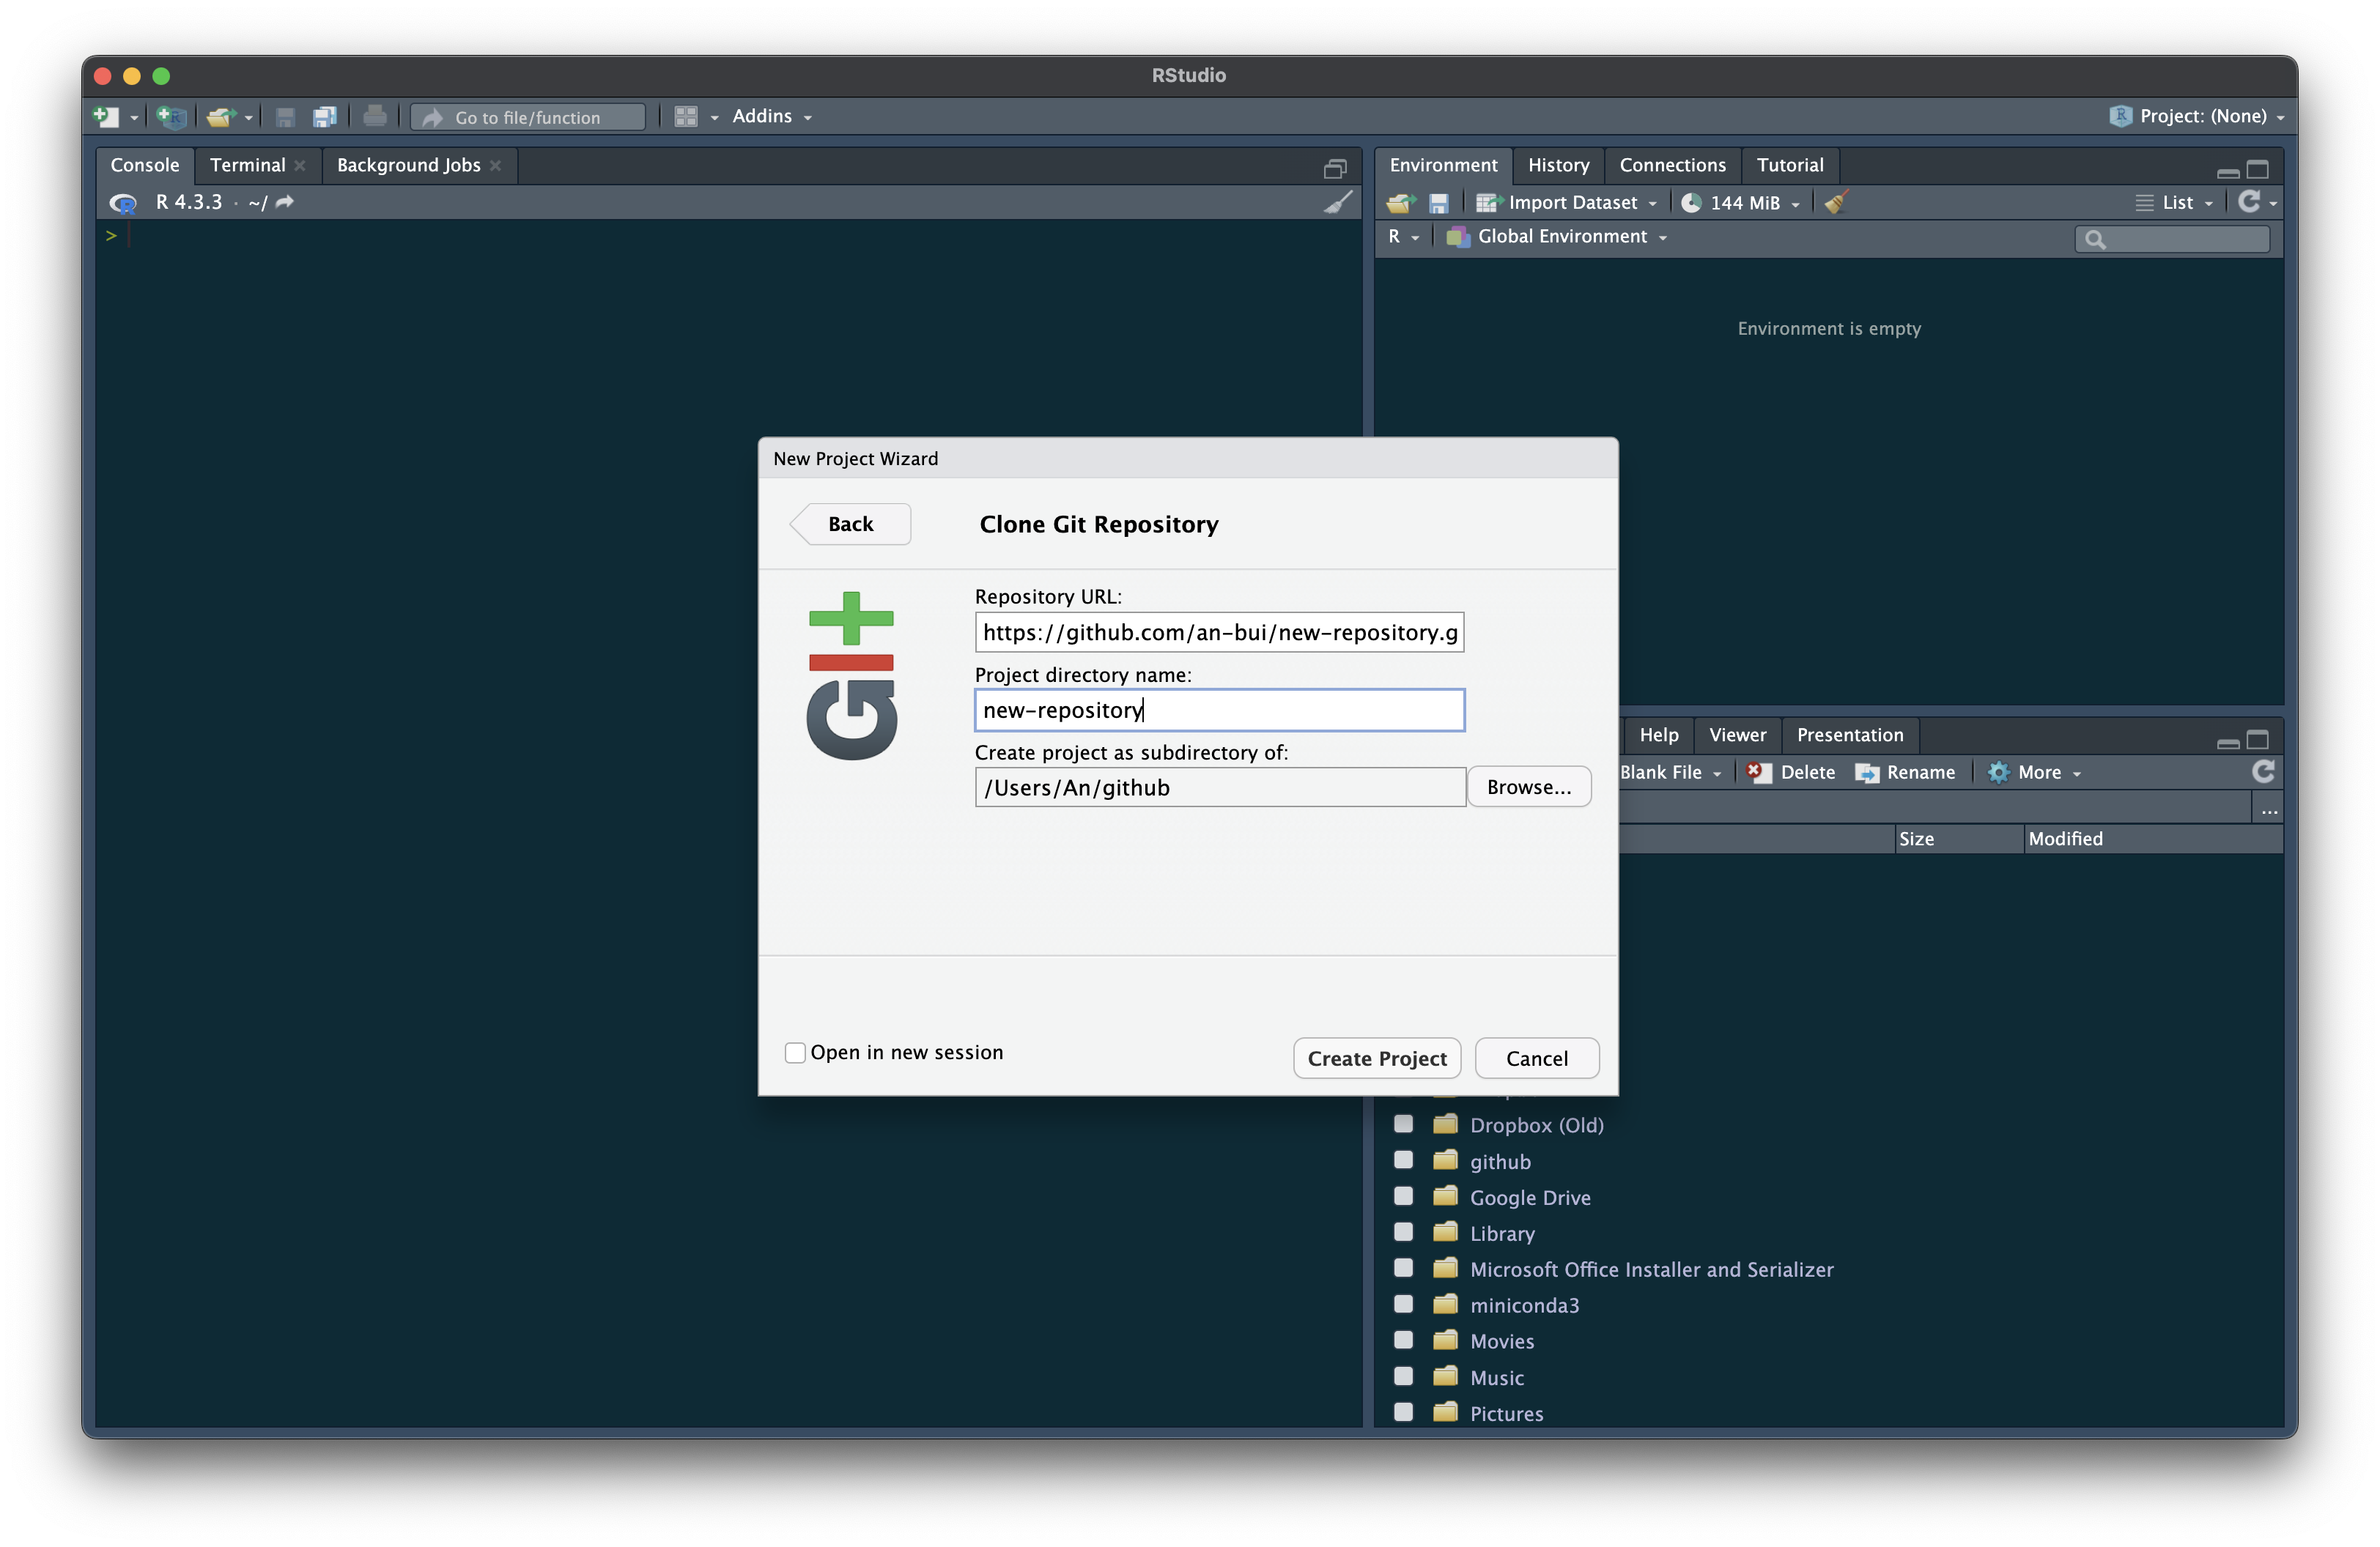
Task: Click the clear console broom icon
Action: tap(1338, 202)
